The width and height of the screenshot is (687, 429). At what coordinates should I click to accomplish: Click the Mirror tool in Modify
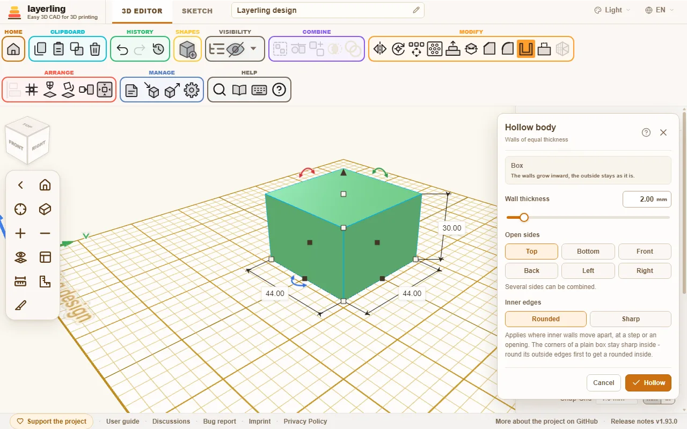click(380, 49)
